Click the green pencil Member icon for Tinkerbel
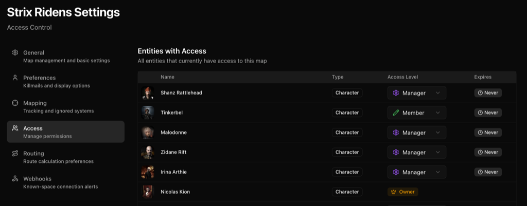527x206 pixels. pyautogui.click(x=396, y=113)
